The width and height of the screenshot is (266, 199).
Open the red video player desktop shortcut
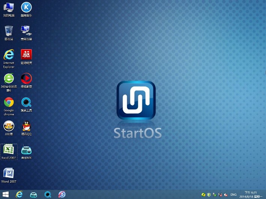(x=26, y=81)
